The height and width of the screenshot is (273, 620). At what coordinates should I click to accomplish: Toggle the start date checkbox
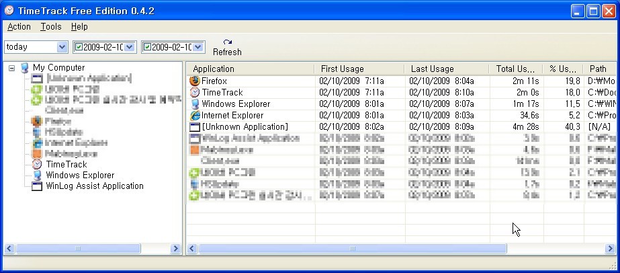(x=79, y=47)
